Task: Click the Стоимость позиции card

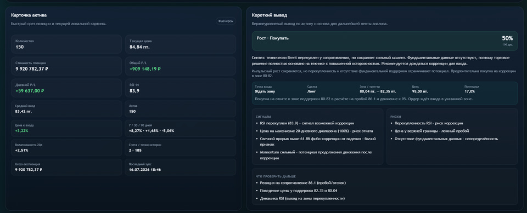Action: tap(66, 66)
